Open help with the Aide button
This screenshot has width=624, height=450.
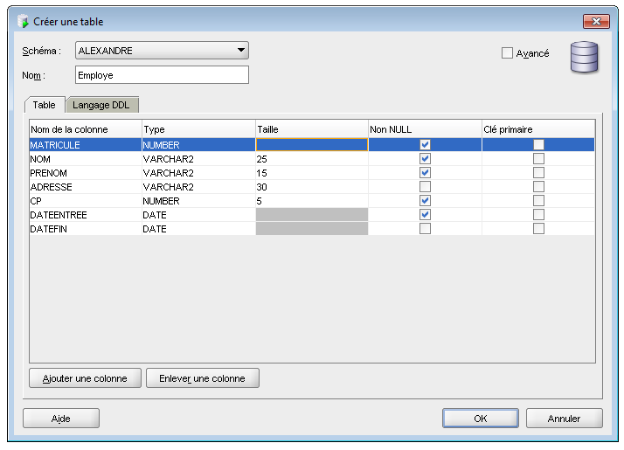(x=60, y=419)
